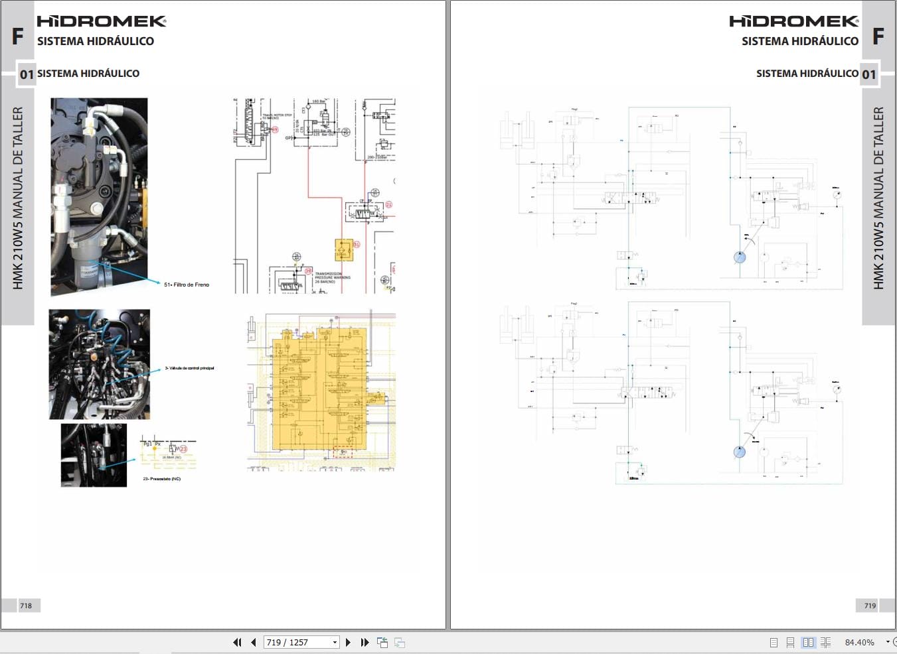Jump to the first page of the document
This screenshot has width=897, height=654.
[237, 642]
